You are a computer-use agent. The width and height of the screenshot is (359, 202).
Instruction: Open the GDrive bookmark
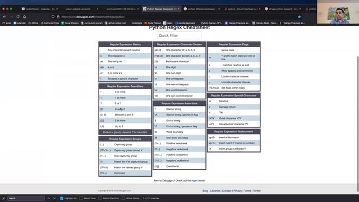point(33,23)
